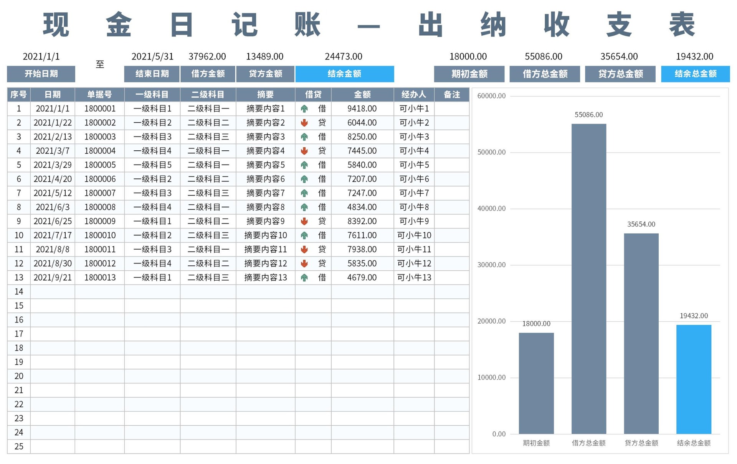
Task: Select the 贷方总金额 bar in the chart
Action: tap(641, 334)
